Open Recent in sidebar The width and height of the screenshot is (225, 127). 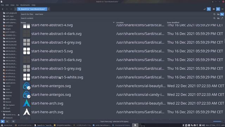(8, 102)
